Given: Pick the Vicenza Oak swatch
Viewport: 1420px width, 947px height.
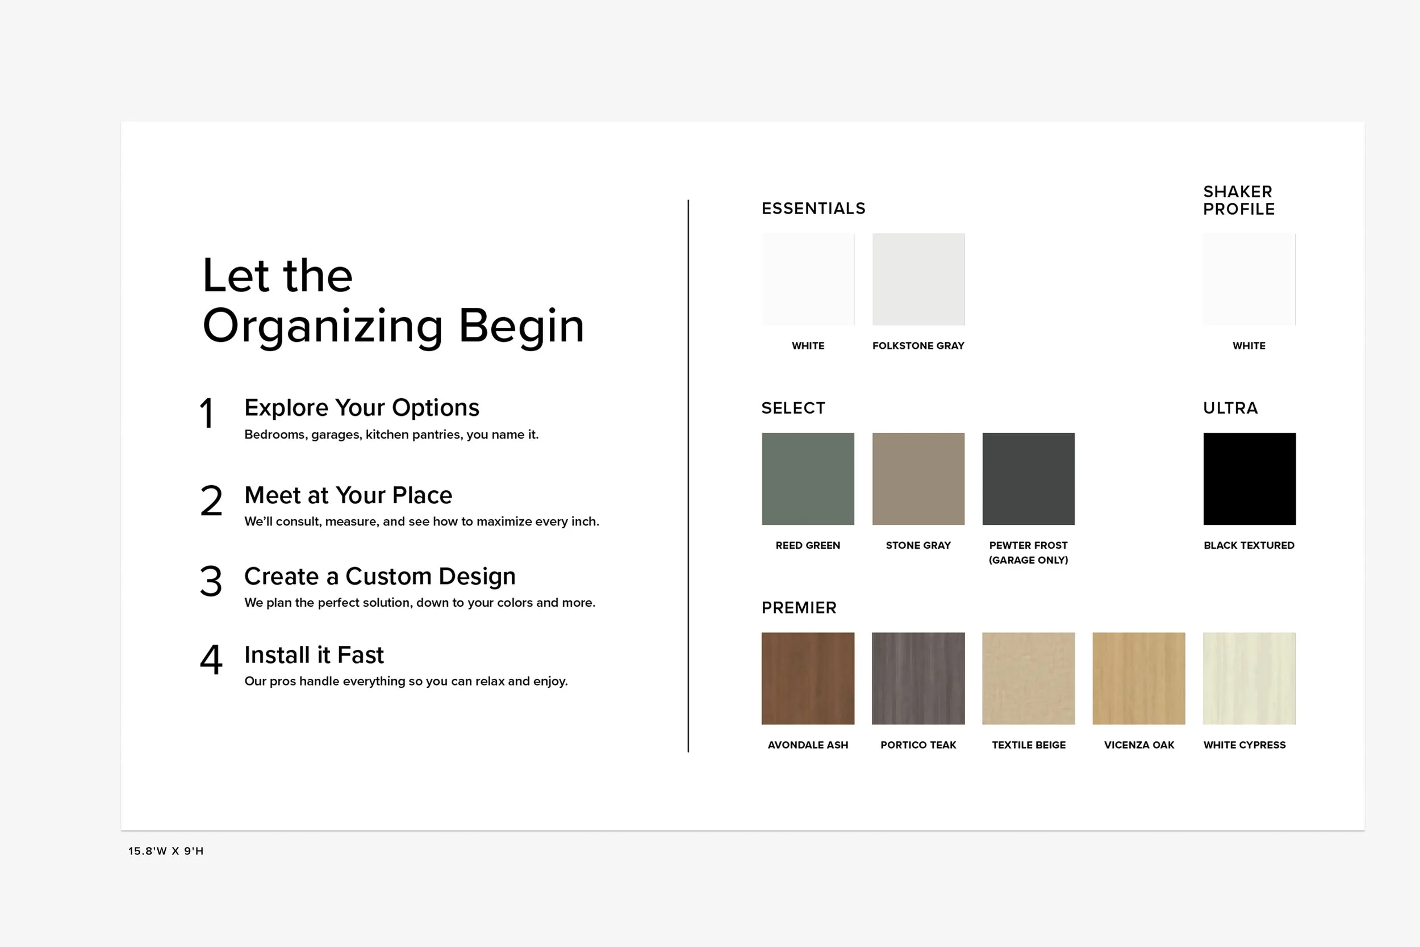Looking at the screenshot, I should [x=1139, y=678].
